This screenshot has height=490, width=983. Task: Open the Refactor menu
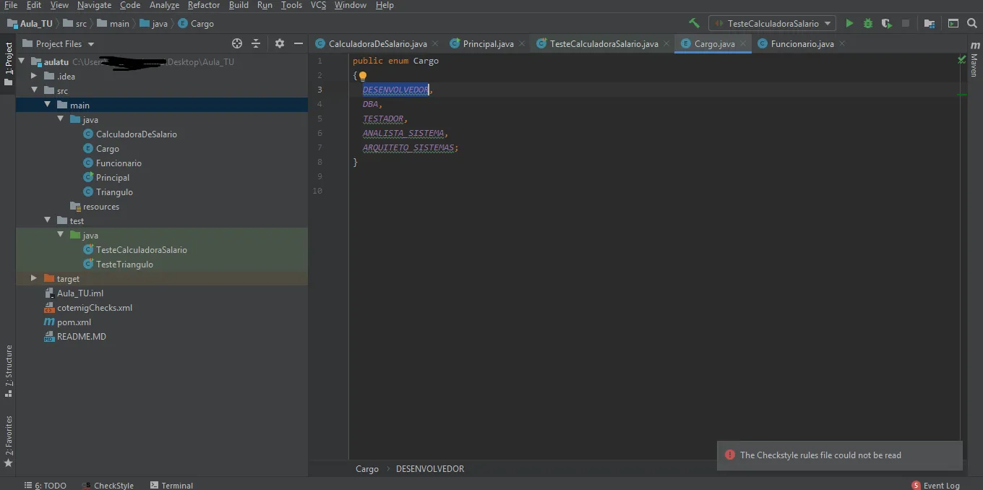coord(203,5)
